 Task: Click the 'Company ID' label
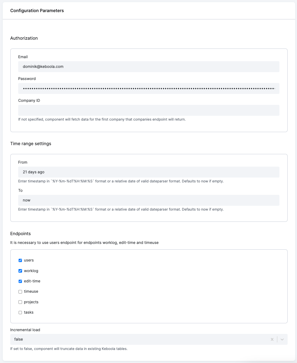tap(29, 101)
